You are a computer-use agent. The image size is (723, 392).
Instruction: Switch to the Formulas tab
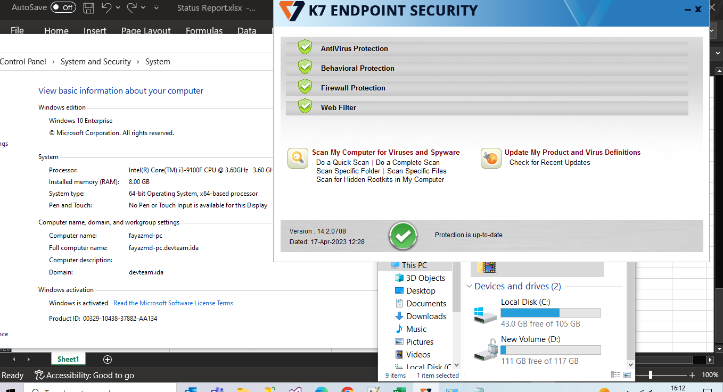204,31
